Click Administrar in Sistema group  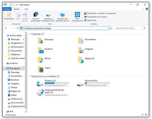90,20
